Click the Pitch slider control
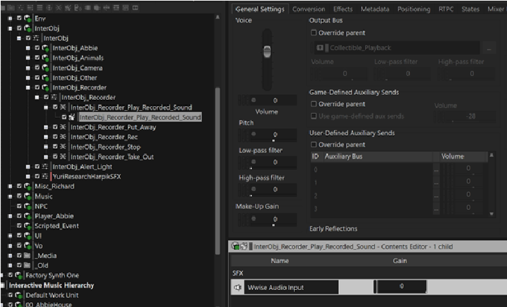This screenshot has height=307, width=507. [267, 134]
